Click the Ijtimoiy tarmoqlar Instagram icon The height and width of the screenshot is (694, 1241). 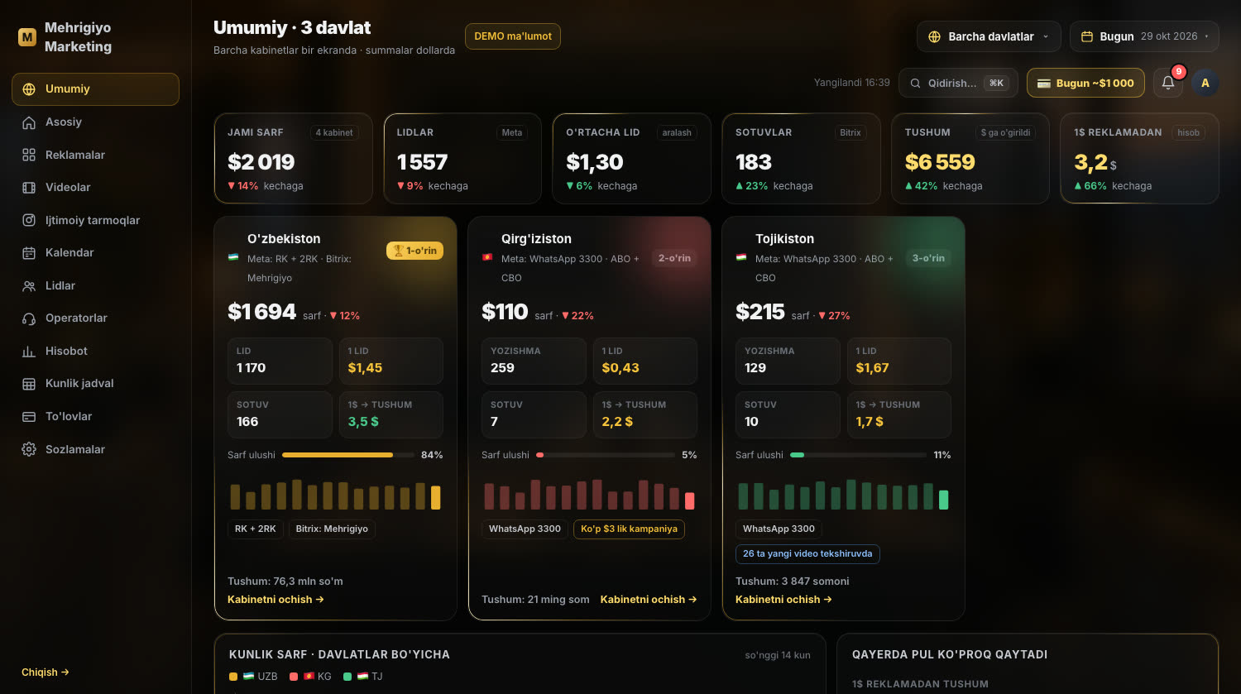pos(29,220)
